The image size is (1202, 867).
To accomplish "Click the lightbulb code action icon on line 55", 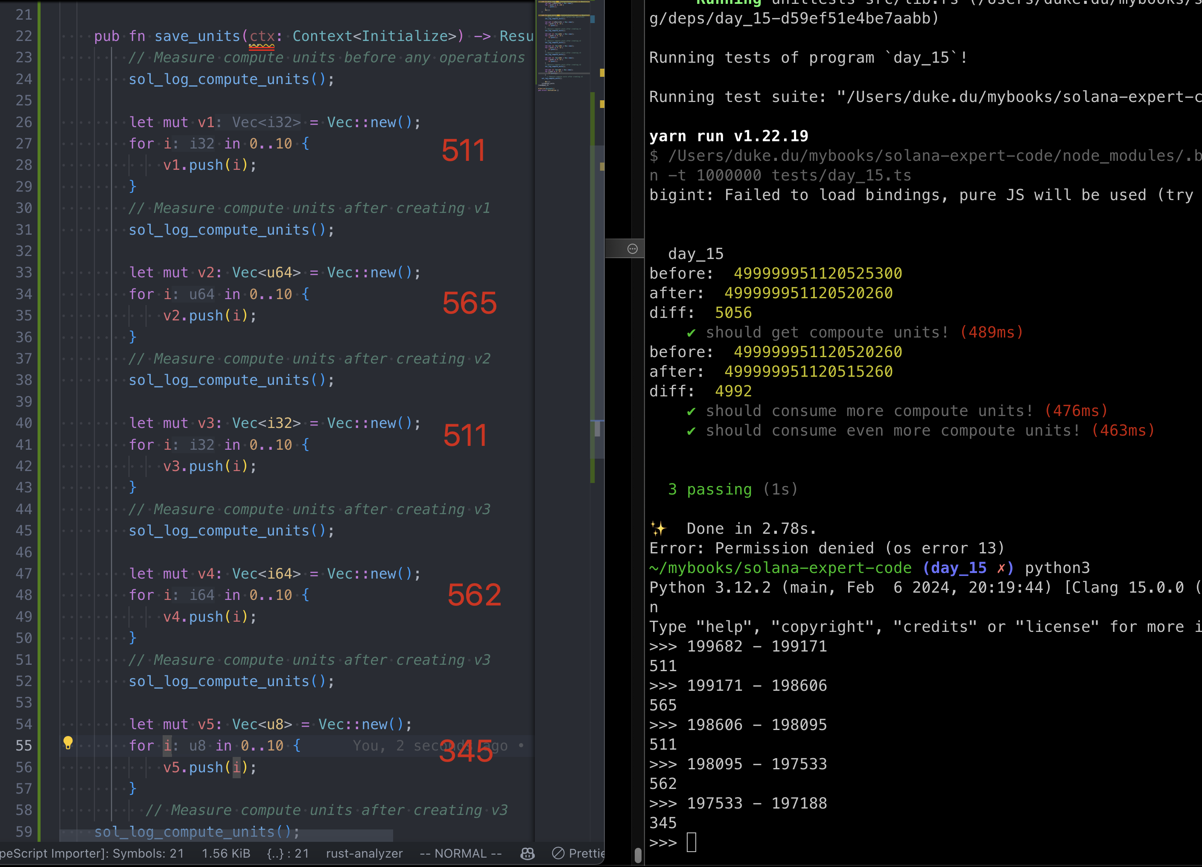I will pos(68,742).
